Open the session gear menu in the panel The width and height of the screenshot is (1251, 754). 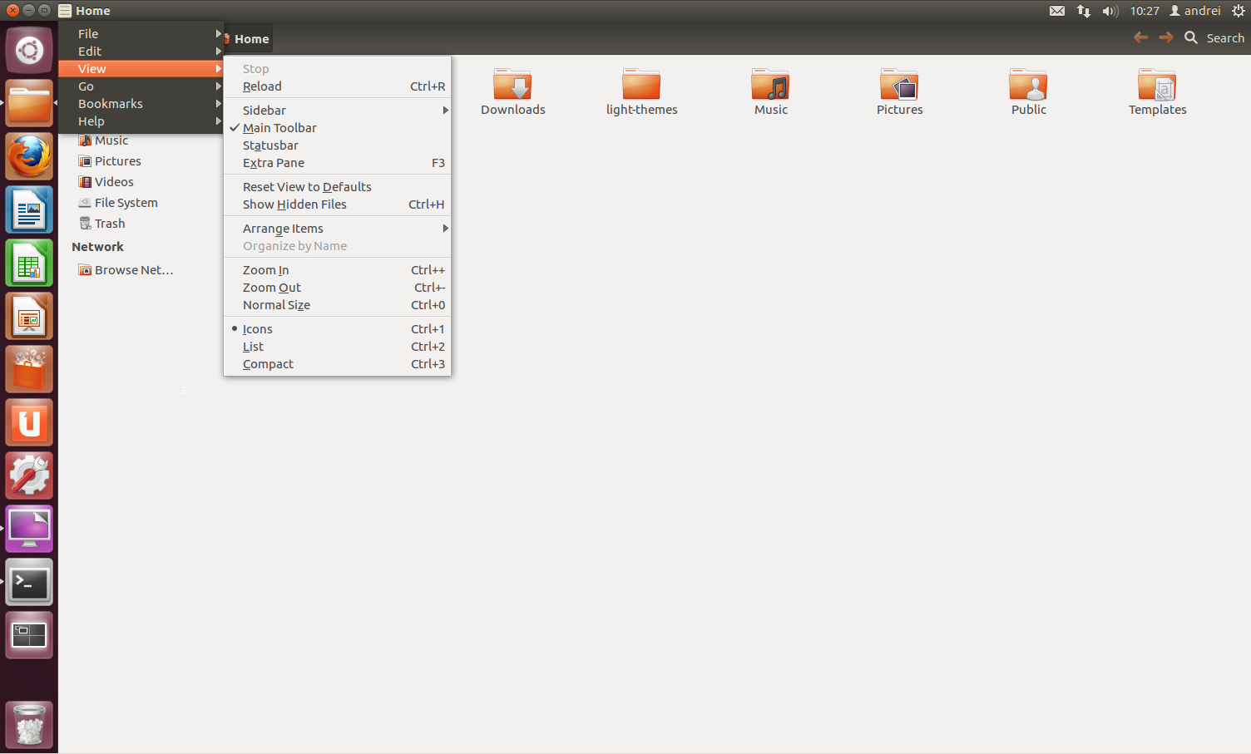point(1240,11)
